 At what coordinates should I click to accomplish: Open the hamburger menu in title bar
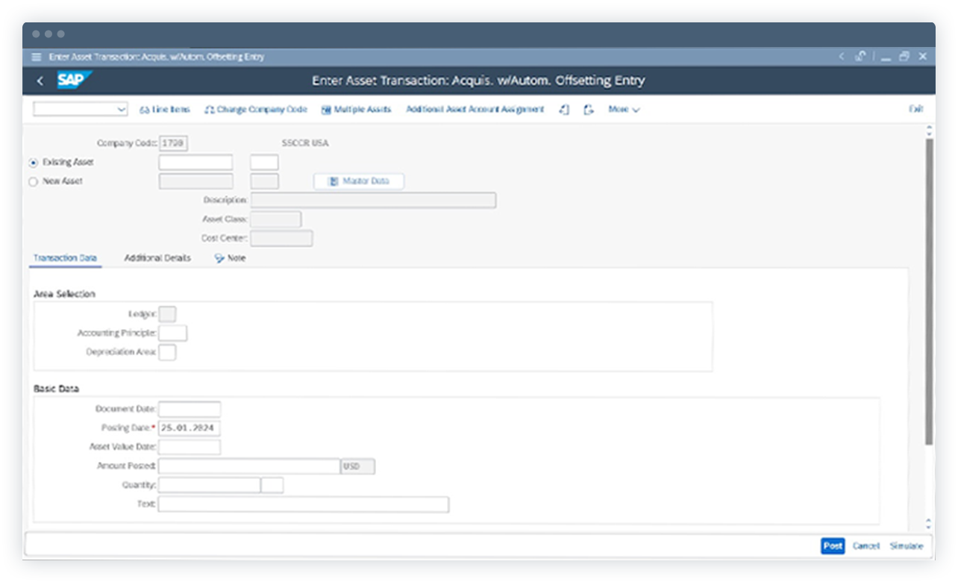pyautogui.click(x=36, y=56)
